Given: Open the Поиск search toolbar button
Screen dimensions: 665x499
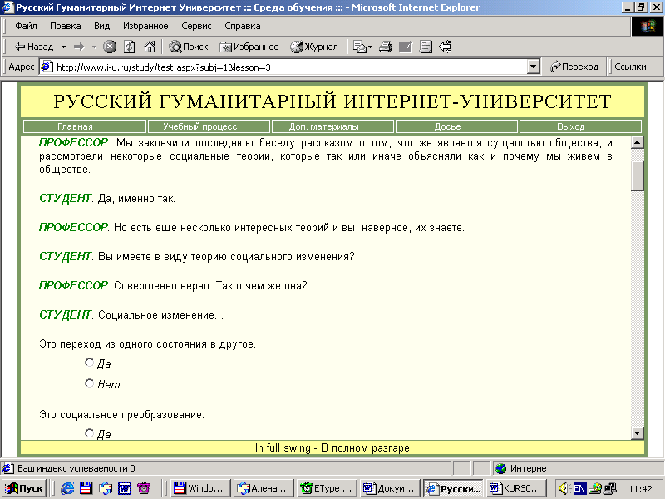Looking at the screenshot, I should coord(189,47).
